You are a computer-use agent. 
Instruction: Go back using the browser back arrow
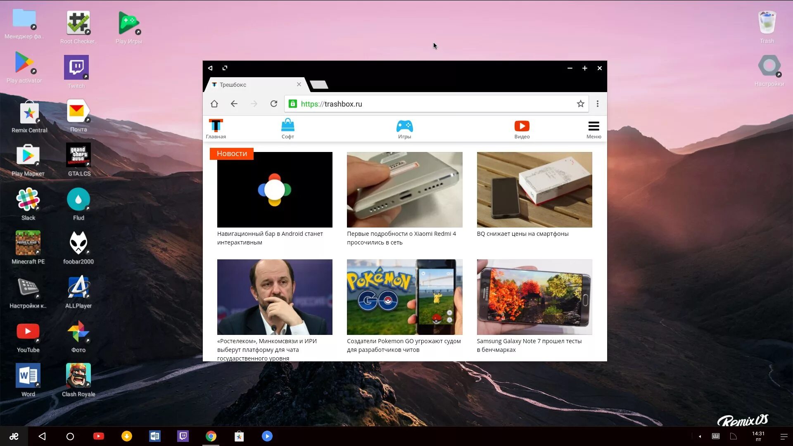coord(234,104)
